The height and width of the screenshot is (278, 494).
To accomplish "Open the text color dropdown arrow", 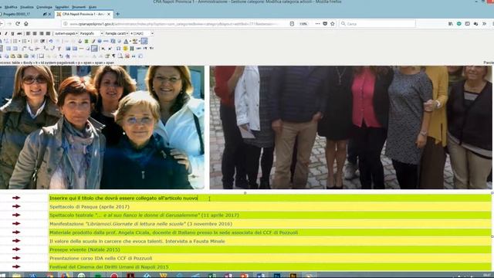I will pyautogui.click(x=130, y=41).
